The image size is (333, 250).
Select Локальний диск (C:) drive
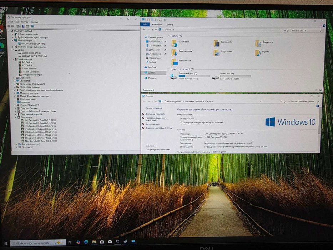tap(190, 76)
